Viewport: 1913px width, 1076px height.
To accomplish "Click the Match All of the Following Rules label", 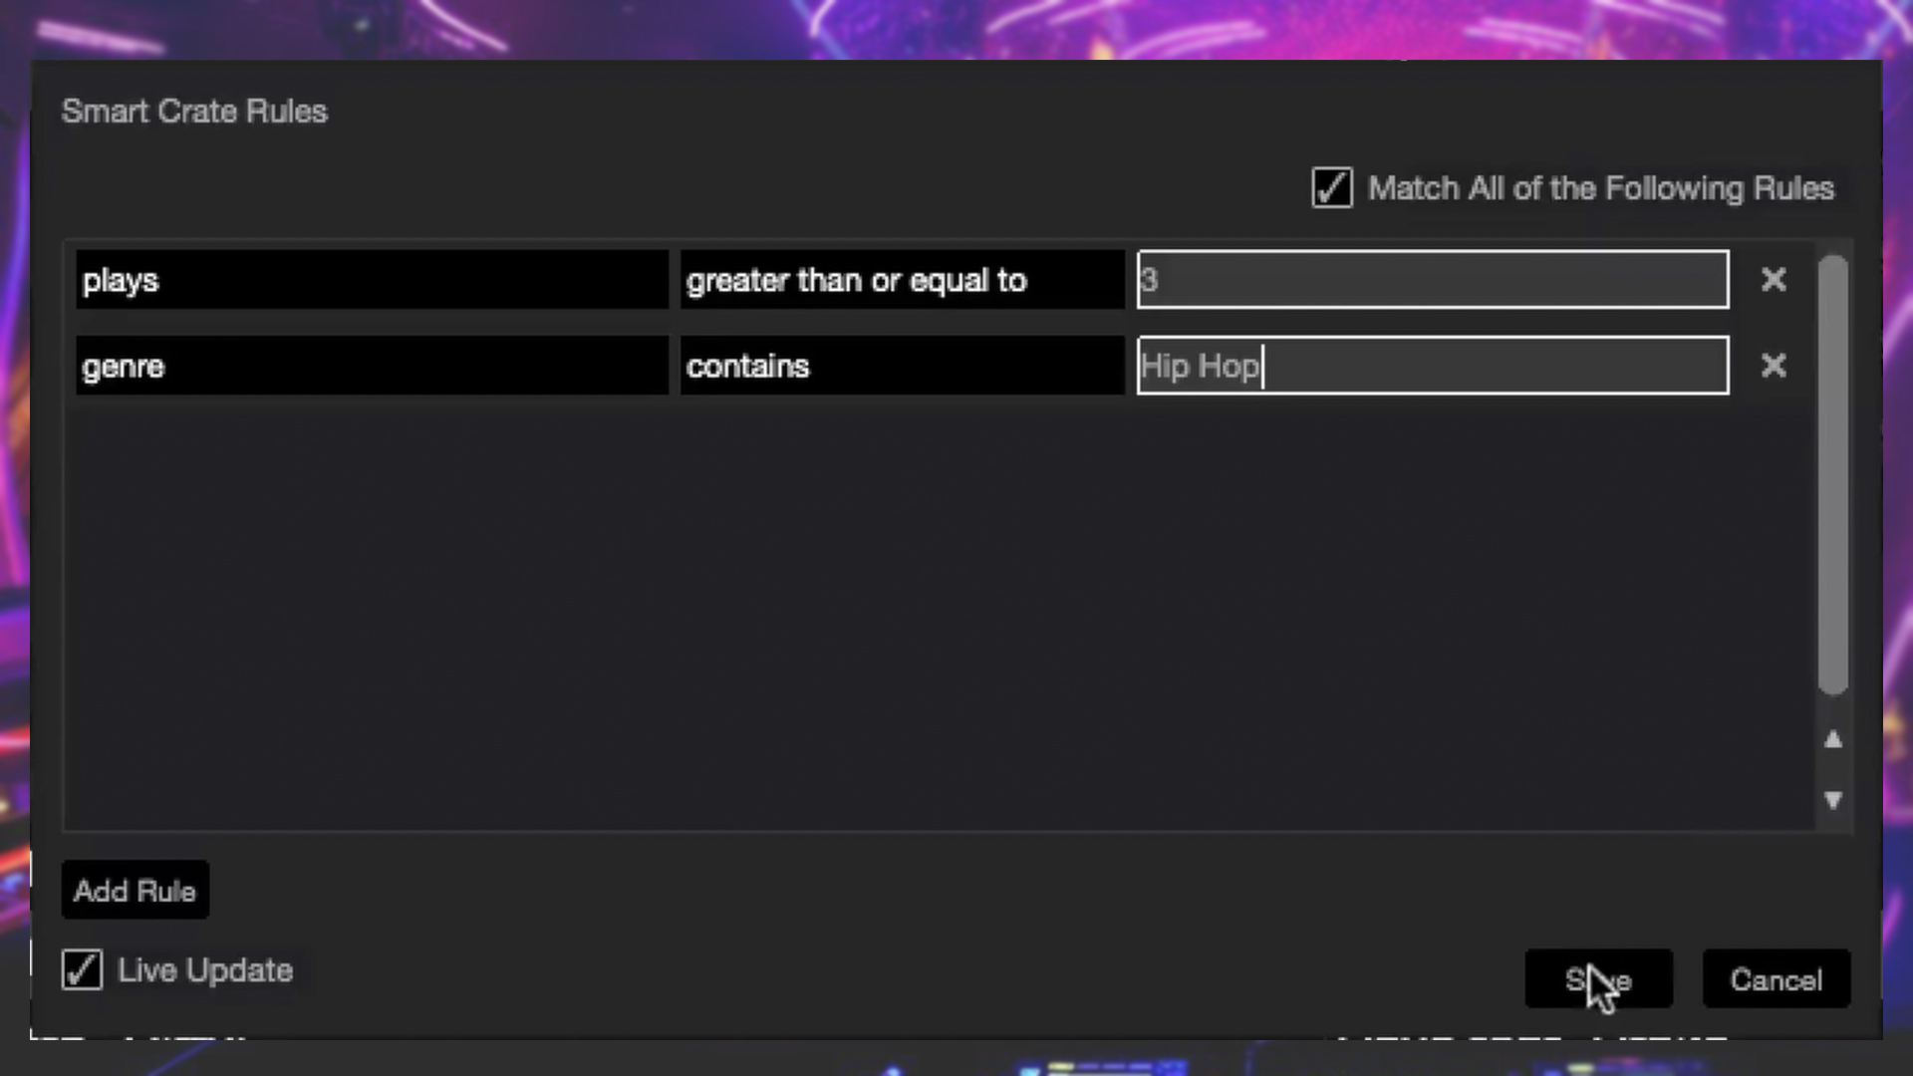I will (x=1600, y=188).
